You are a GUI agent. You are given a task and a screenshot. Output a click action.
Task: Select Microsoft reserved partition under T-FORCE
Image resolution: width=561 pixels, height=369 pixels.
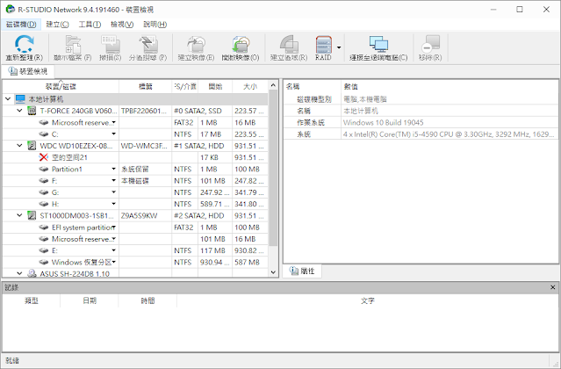(135, 122)
